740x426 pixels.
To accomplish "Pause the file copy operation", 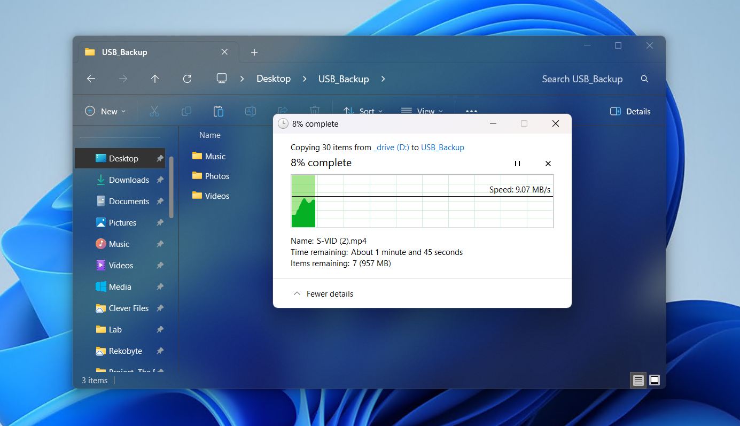I will [x=517, y=164].
